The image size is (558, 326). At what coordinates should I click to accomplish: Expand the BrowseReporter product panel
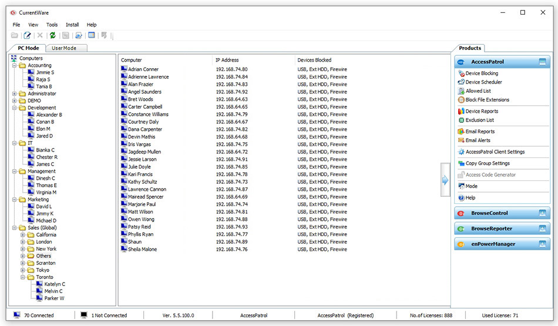pyautogui.click(x=542, y=228)
